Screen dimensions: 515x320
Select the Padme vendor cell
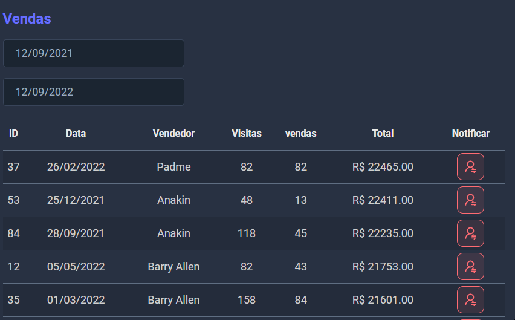coord(173,167)
